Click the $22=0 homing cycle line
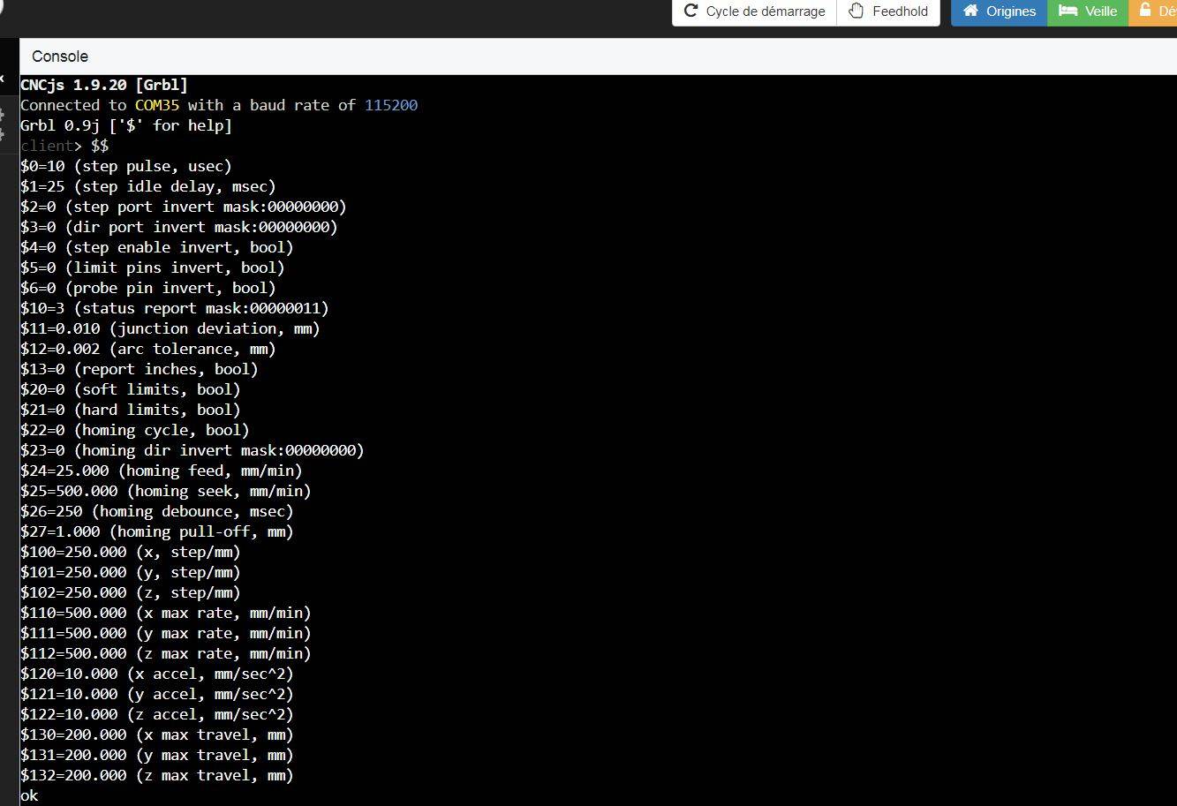1177x806 pixels. tap(135, 430)
